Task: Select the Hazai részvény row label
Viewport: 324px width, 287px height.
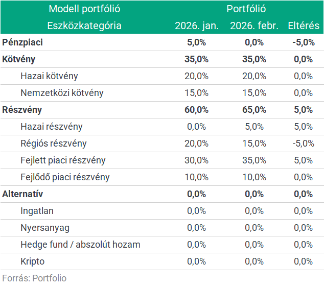Action: (x=52, y=127)
